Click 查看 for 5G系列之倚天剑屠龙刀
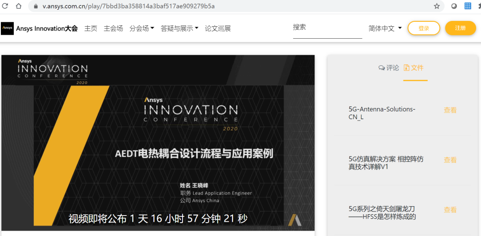The width and height of the screenshot is (481, 236). tap(450, 210)
